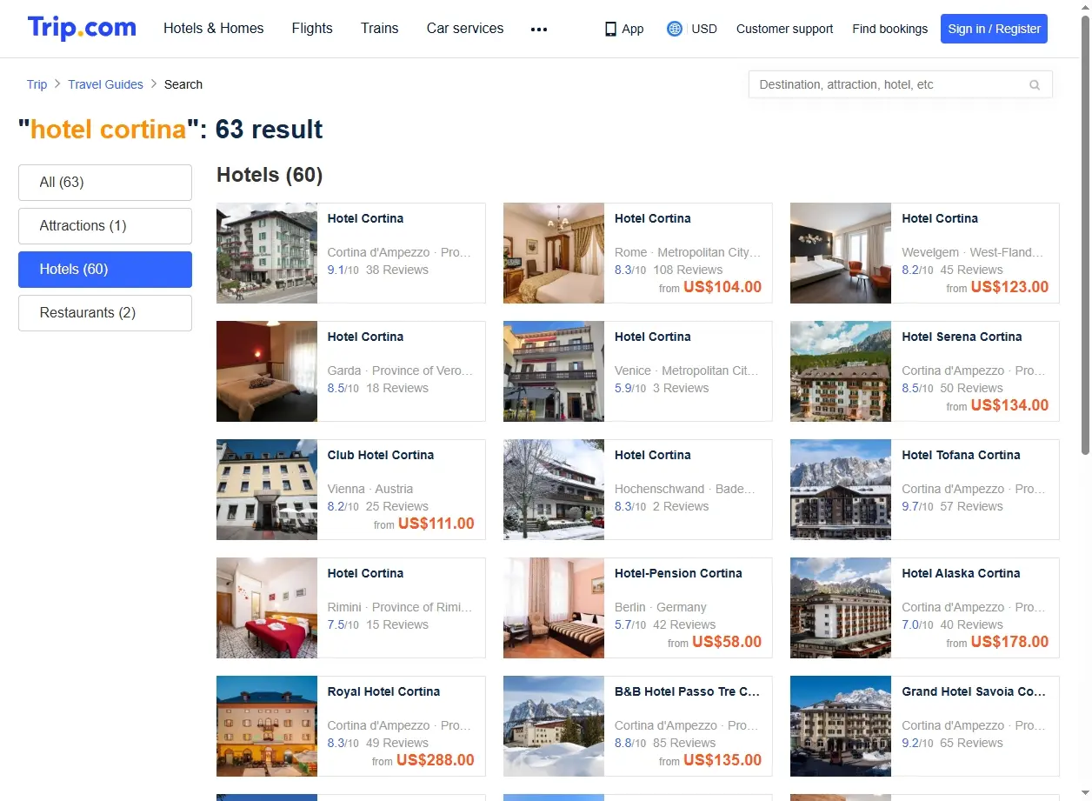Open Hotel Serena Cortina photo

(x=841, y=371)
